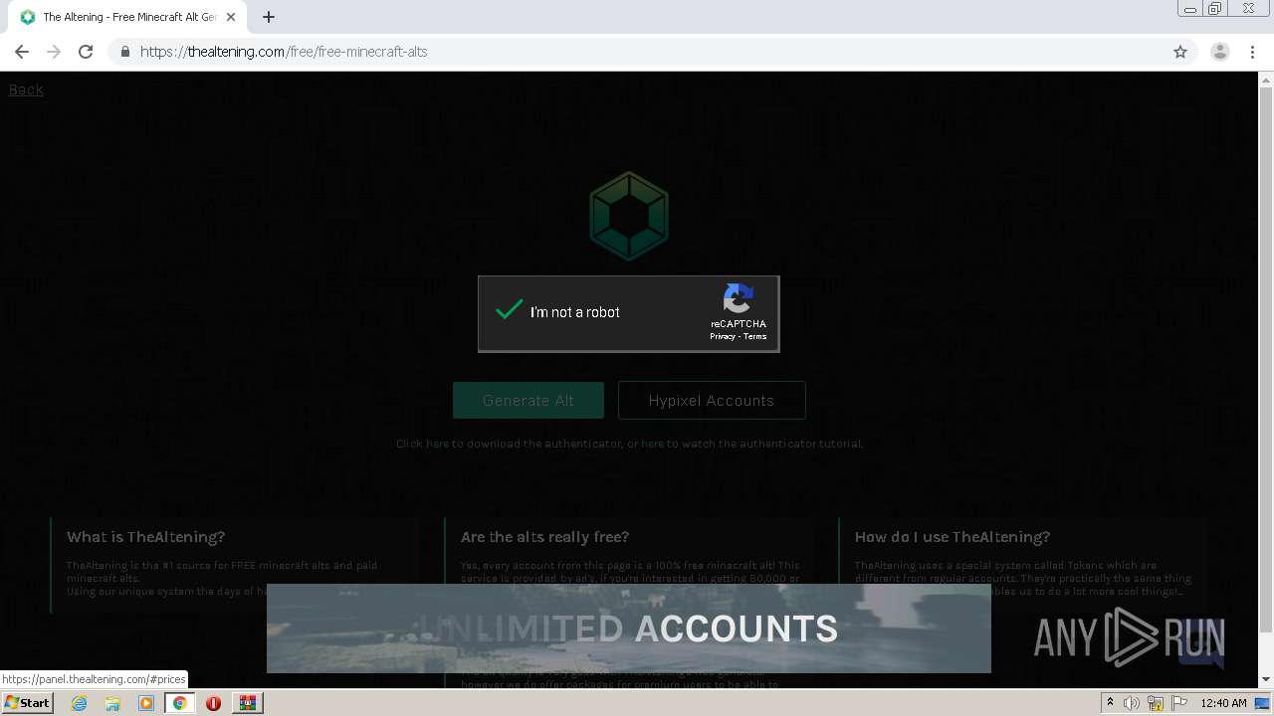Open the Opera taskbar icon
The image size is (1274, 716).
coord(213,703)
